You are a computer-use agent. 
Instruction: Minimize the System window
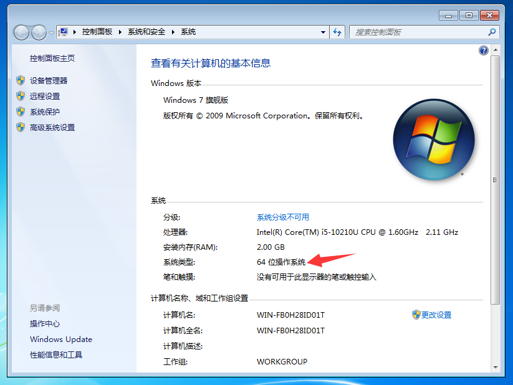[449, 16]
